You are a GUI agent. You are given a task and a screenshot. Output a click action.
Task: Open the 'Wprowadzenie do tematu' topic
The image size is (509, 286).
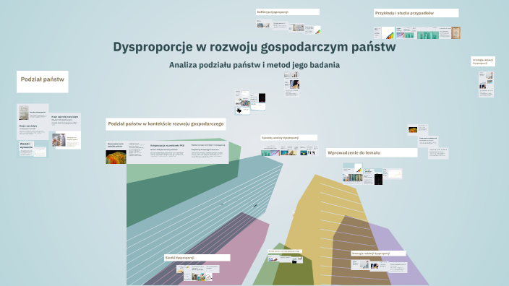click(x=372, y=152)
